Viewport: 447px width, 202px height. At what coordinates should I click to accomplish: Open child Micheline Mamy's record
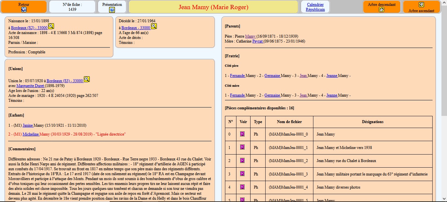[x=31, y=134]
